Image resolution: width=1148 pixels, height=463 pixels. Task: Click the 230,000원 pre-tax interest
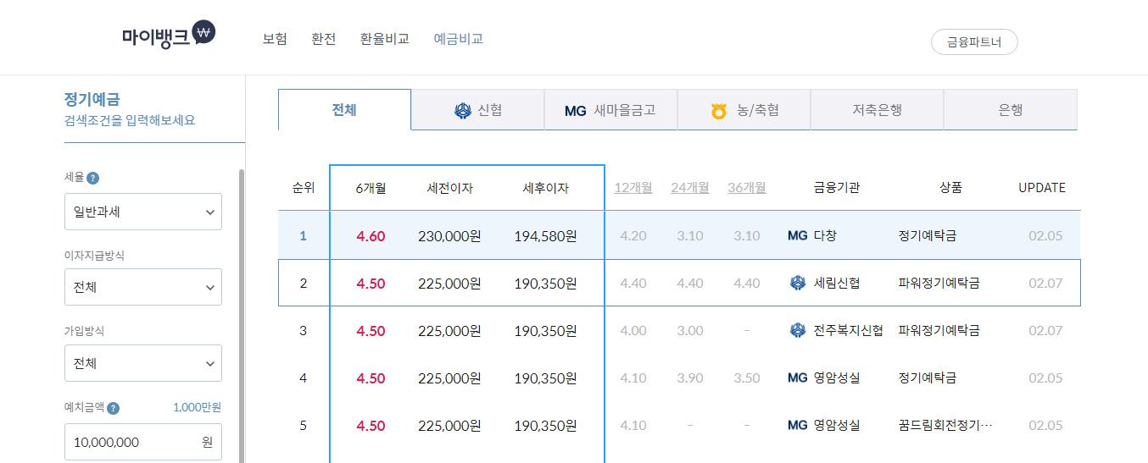449,236
